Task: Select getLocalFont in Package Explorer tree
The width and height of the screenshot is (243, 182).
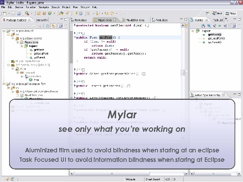Action: click(x=41, y=54)
